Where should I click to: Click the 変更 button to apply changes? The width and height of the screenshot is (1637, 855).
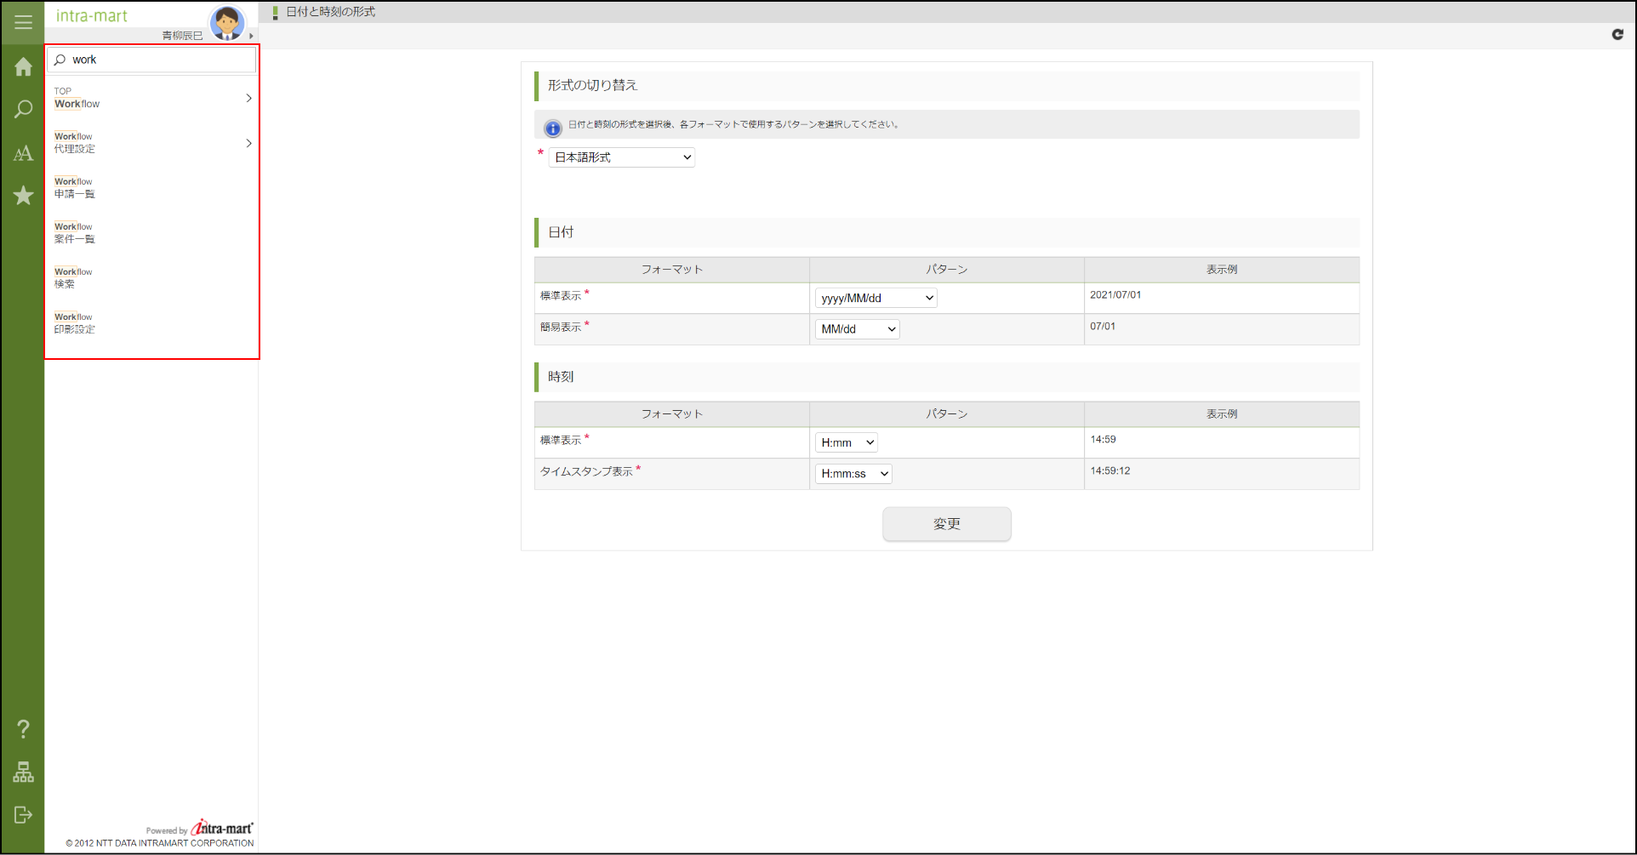click(x=946, y=524)
